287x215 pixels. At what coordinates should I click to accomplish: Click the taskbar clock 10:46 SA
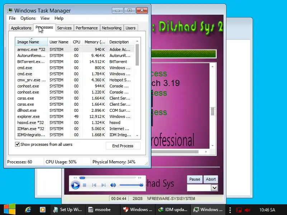(267, 210)
